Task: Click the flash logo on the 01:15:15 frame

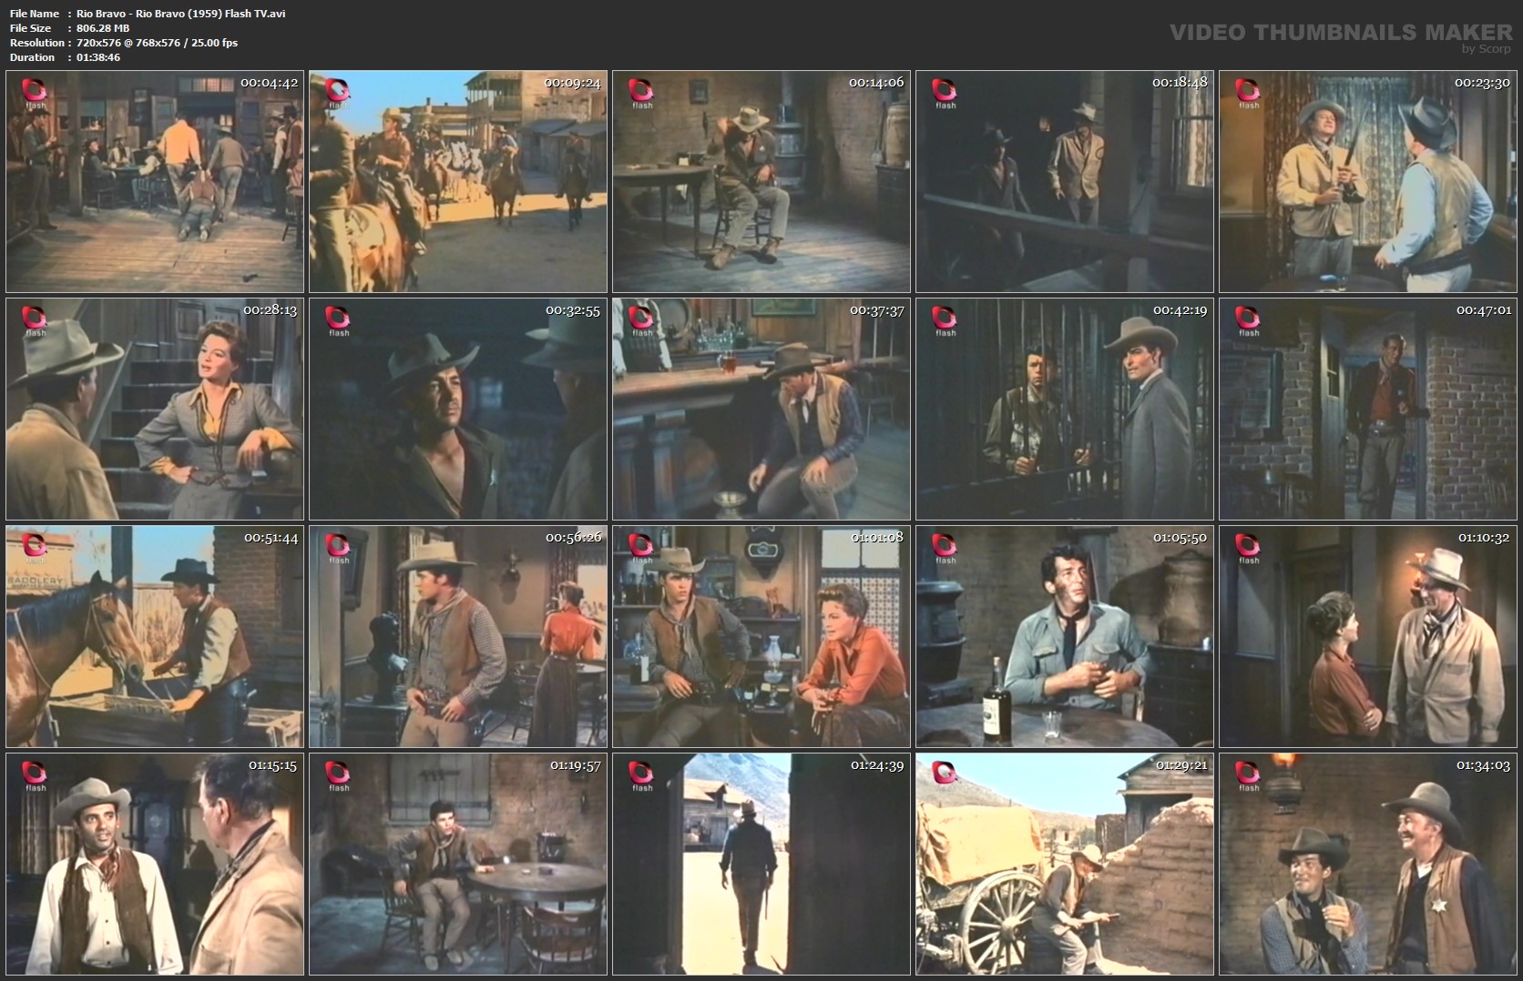Action: point(36,775)
